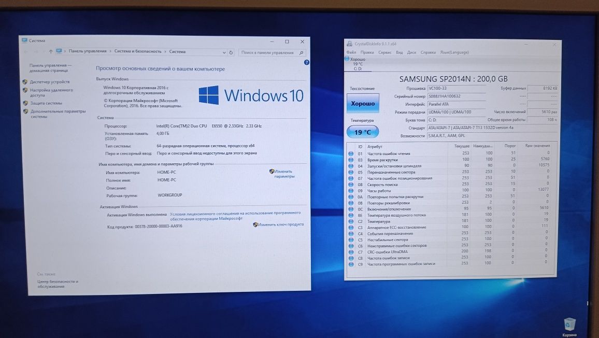Viewport: 599px width, 338px height.
Task: Click the Прошивка field showing VC100-33
Action: click(x=456, y=88)
